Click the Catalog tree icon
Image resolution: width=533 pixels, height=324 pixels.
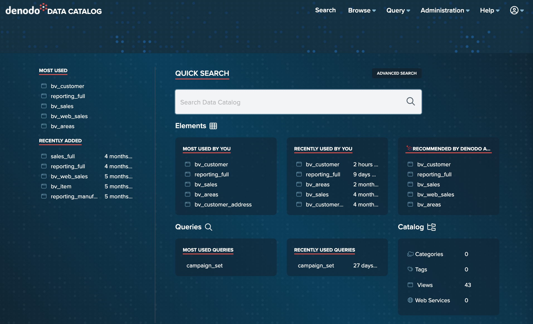click(x=431, y=227)
